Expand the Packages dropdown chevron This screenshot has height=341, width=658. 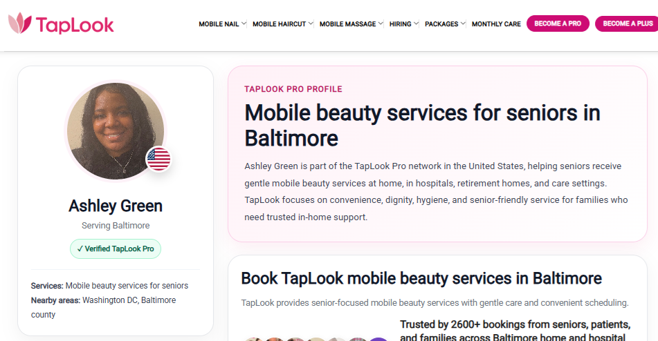[x=463, y=23]
